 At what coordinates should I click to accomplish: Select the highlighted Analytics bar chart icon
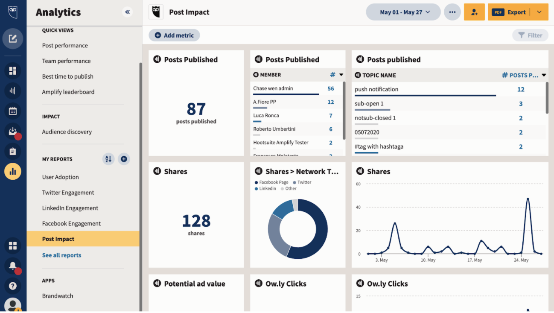[13, 171]
